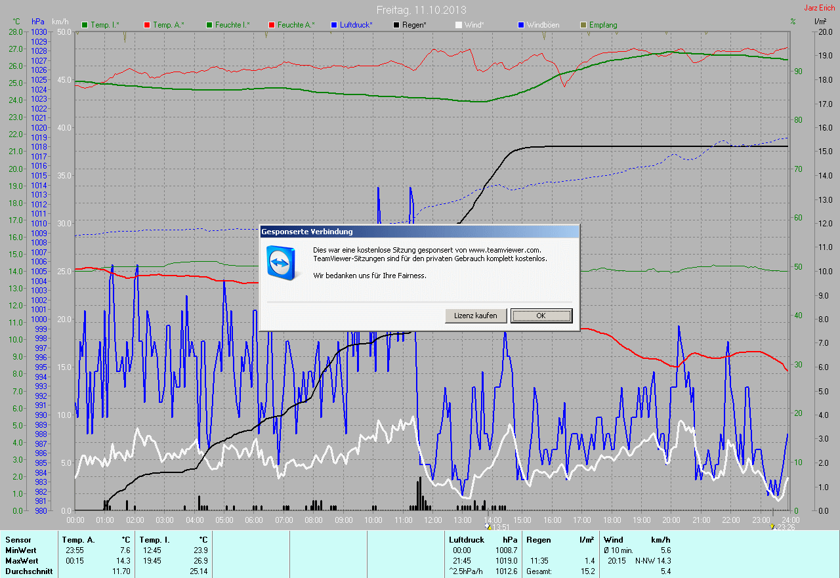Screen dimensions: 840x578
Task: Click the N-NW 14.3 wind gust value
Action: pyautogui.click(x=653, y=561)
